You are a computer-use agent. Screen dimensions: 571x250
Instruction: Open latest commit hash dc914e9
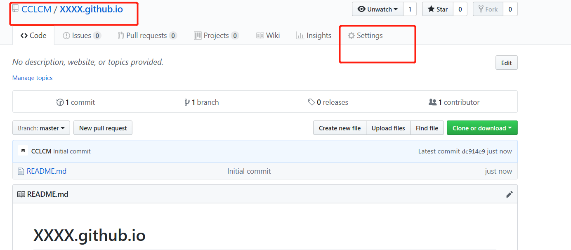[473, 151]
